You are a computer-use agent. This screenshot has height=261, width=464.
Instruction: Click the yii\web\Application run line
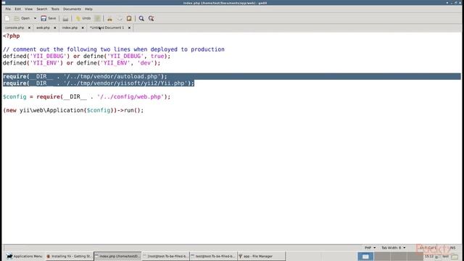pos(73,110)
